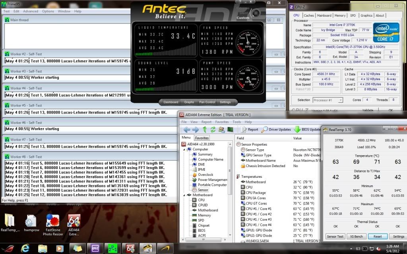Image resolution: width=407 pixels, height=254 pixels.
Task: Select the CPU Package temperature row
Action: point(278,193)
